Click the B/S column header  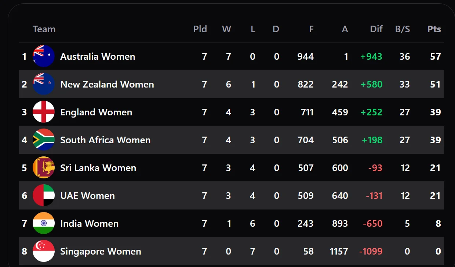403,29
